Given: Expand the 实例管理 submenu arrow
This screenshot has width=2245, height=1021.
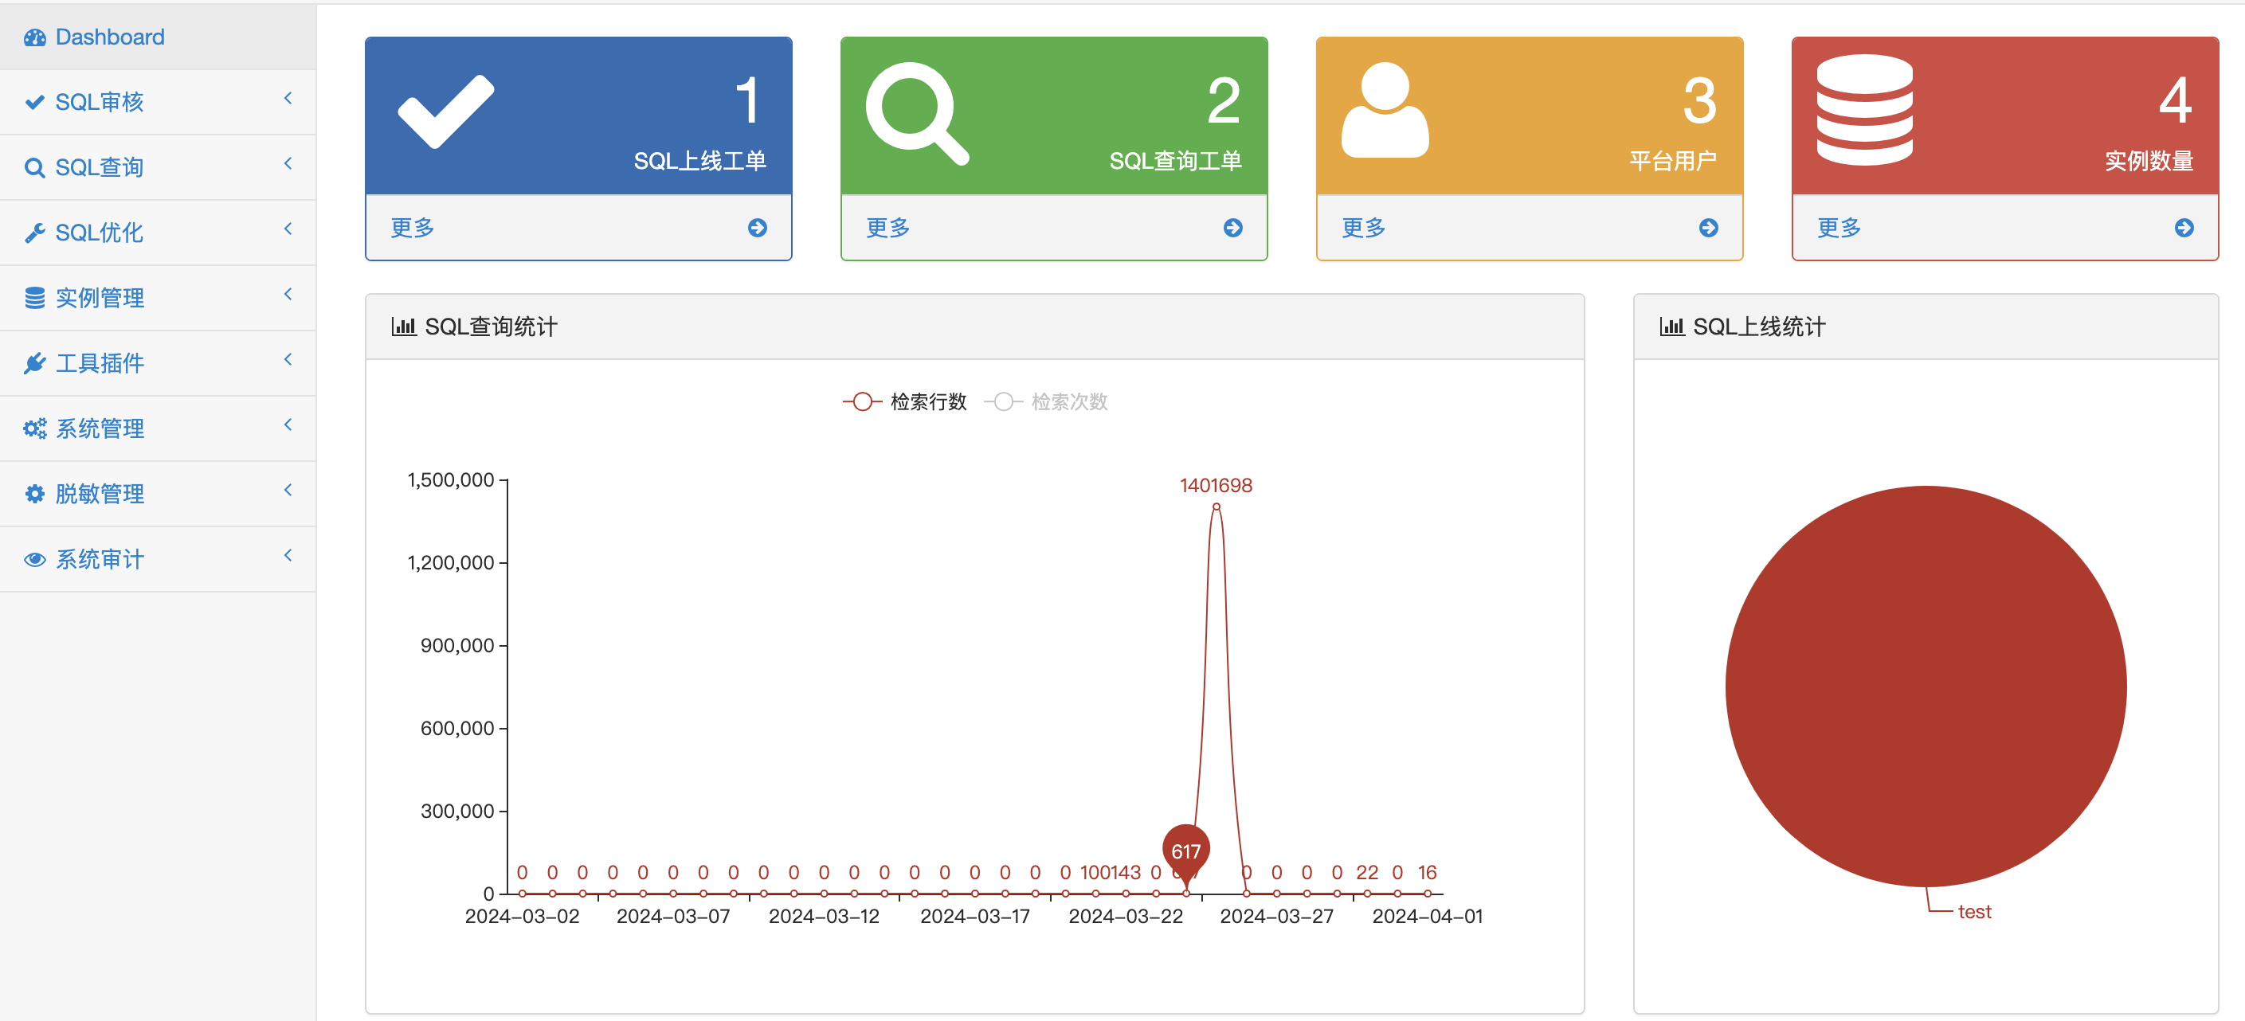Looking at the screenshot, I should [x=288, y=295].
